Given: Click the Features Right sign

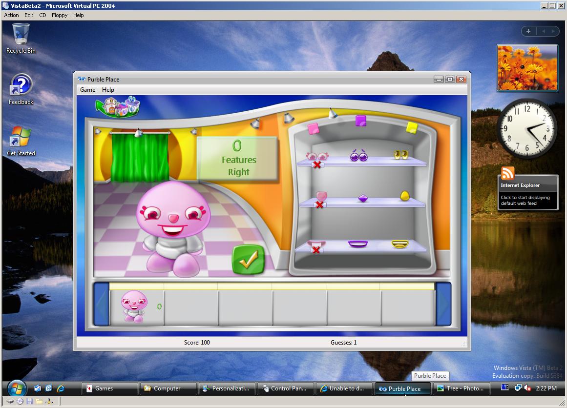Looking at the screenshot, I should (x=237, y=158).
